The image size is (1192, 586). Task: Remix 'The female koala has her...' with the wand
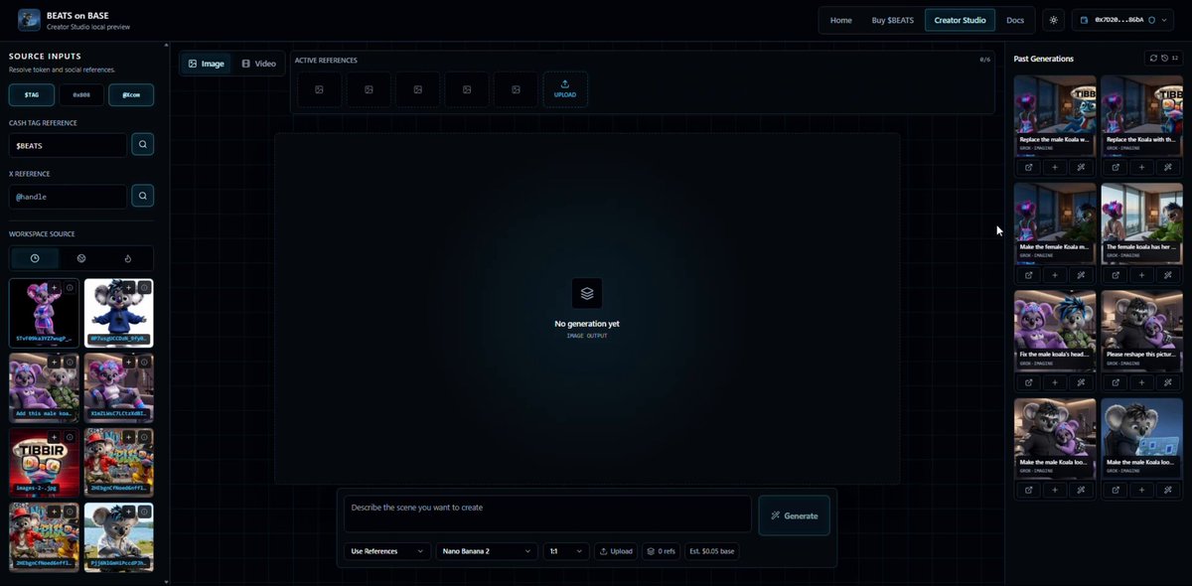[x=1168, y=275]
